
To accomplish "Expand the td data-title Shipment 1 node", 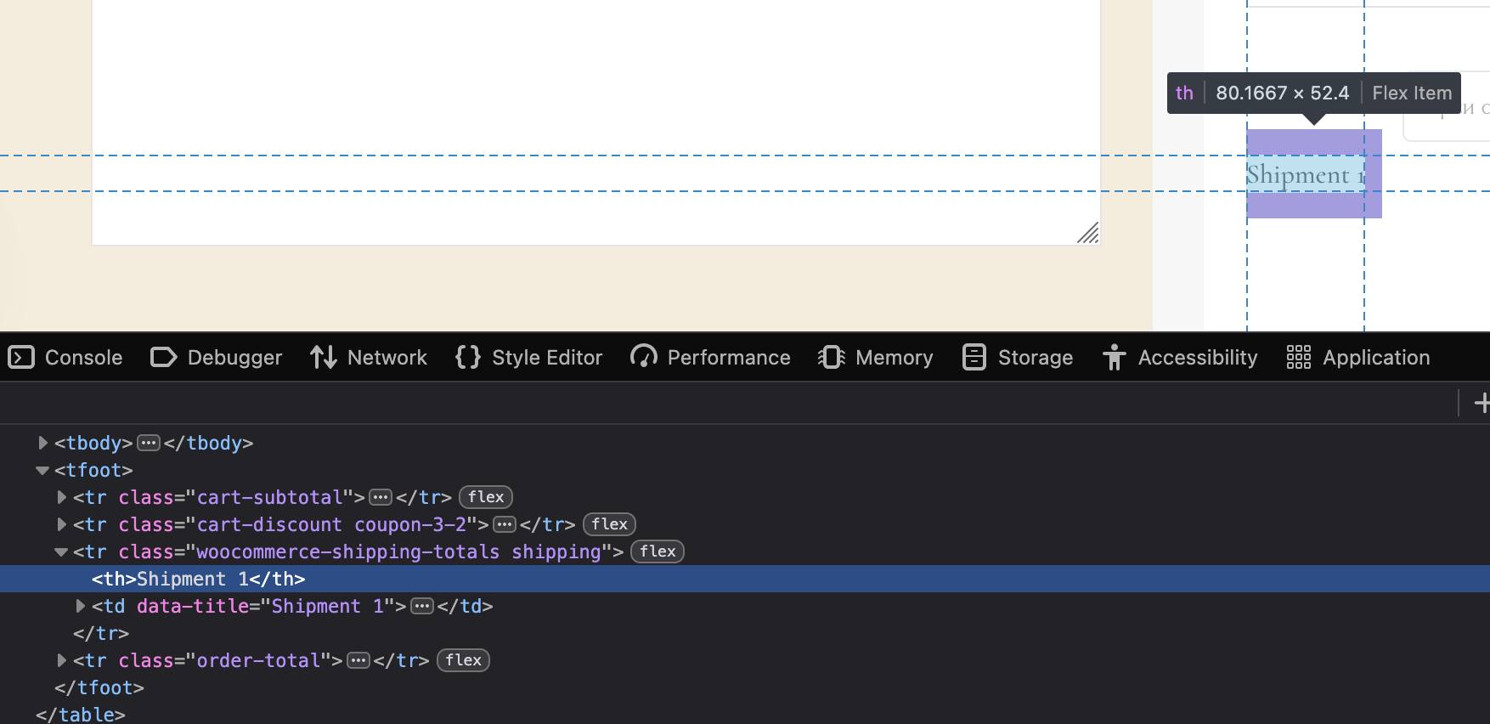I will click(80, 606).
